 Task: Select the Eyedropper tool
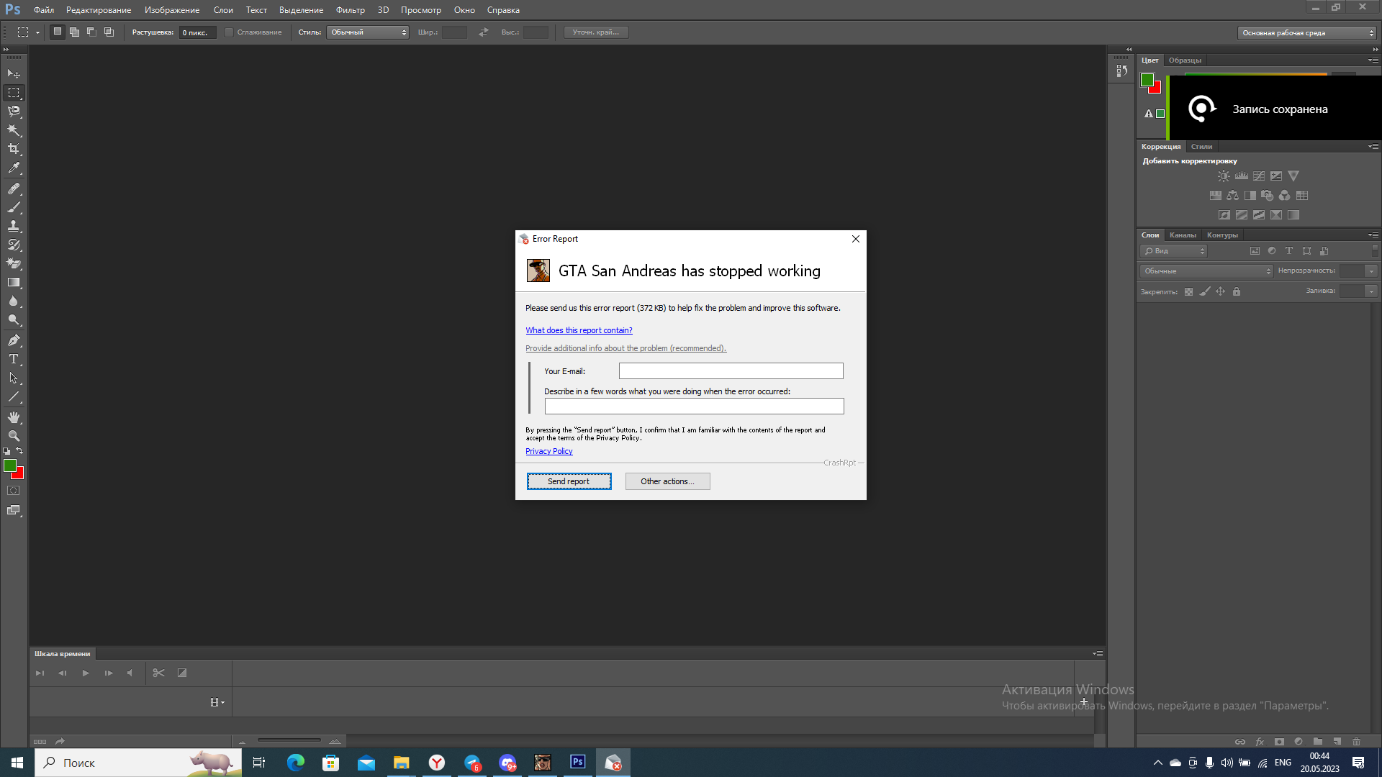pyautogui.click(x=14, y=168)
